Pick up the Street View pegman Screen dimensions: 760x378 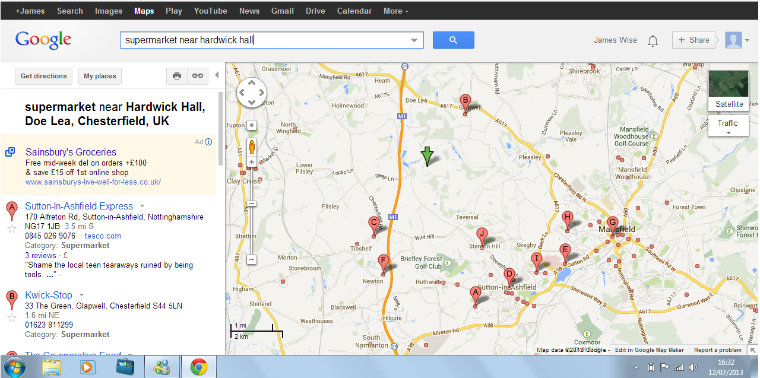click(x=252, y=147)
